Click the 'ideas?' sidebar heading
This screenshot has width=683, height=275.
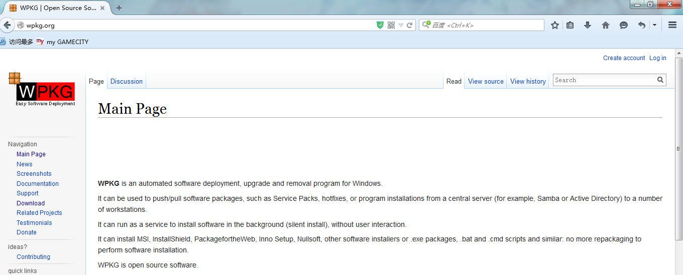click(x=18, y=247)
